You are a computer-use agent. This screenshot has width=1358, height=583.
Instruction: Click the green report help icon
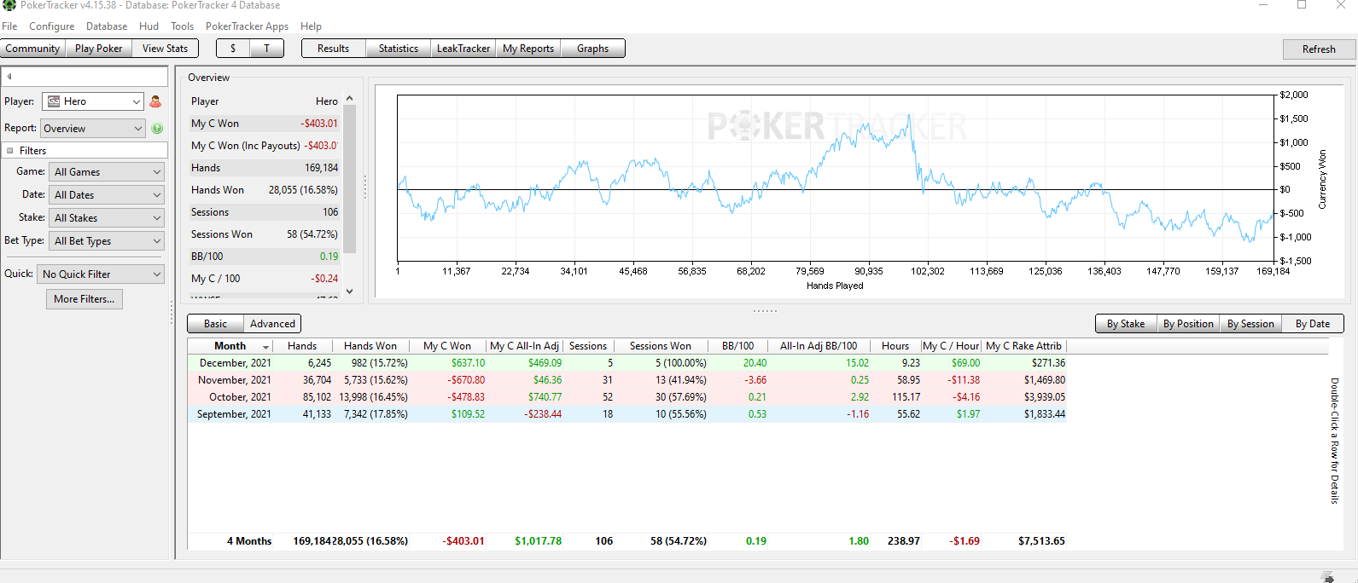click(157, 129)
